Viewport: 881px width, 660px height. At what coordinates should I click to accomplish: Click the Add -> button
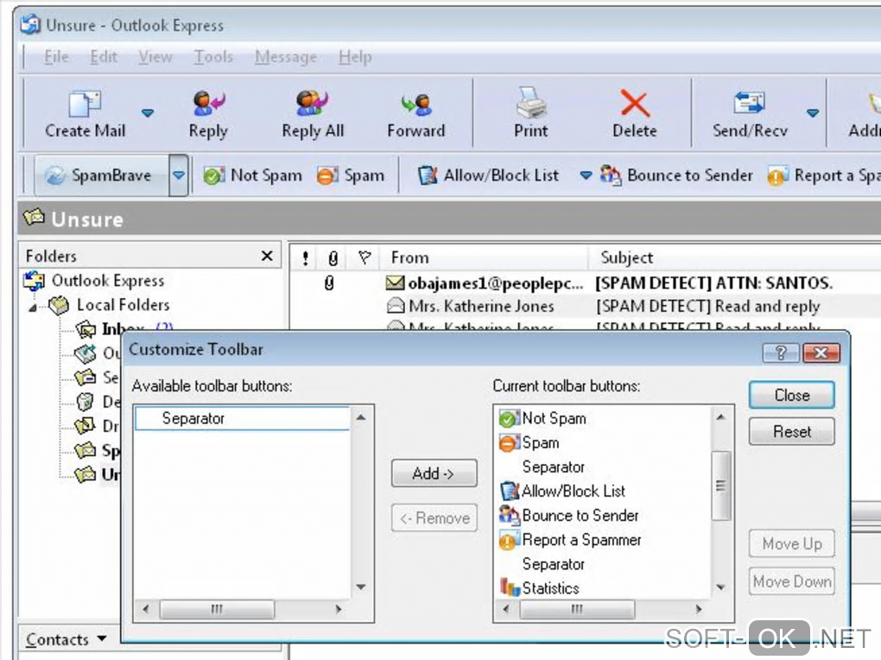coord(434,473)
